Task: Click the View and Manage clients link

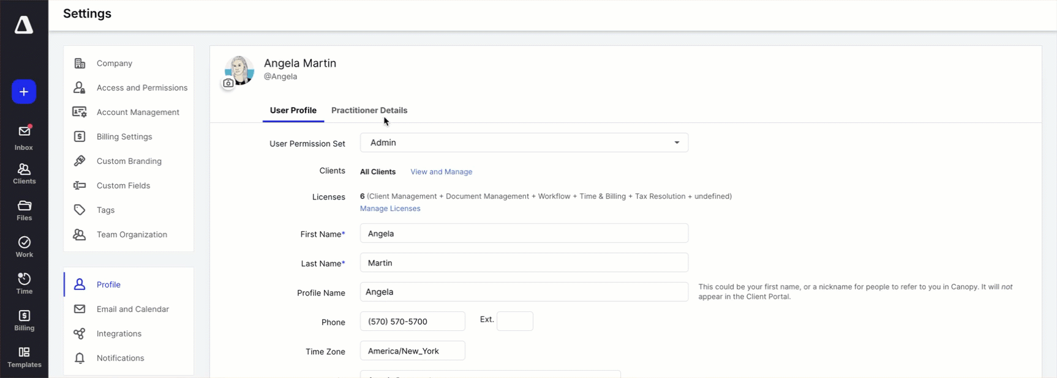Action: (441, 172)
